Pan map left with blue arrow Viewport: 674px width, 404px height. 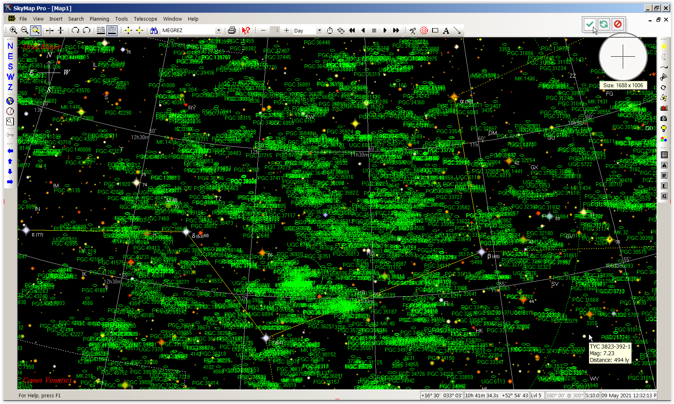coord(10,151)
